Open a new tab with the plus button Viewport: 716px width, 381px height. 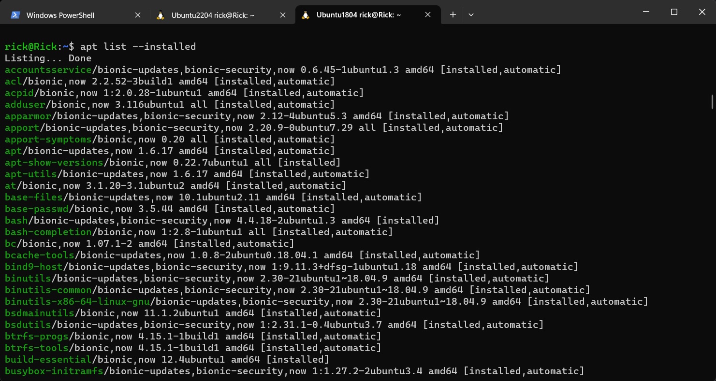coord(453,15)
